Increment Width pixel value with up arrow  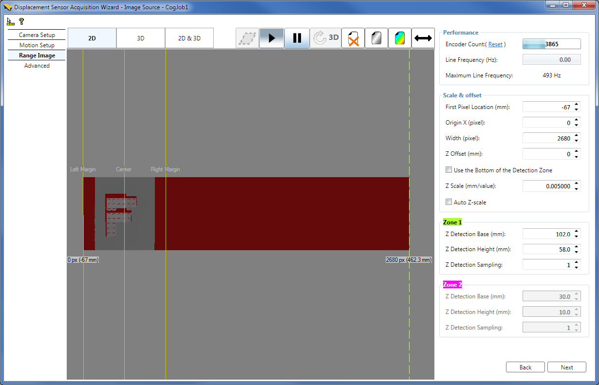(576, 136)
